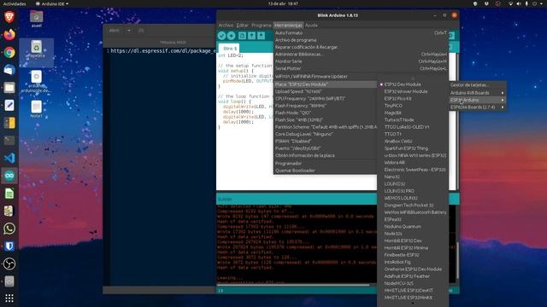547x307 pixels.
Task: Open the arduino desktop file icon
Action: (x=36, y=82)
